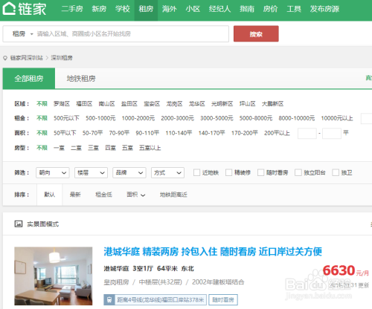The height and width of the screenshot is (309, 372).
Task: Sort listings by 最新
Action: point(75,195)
